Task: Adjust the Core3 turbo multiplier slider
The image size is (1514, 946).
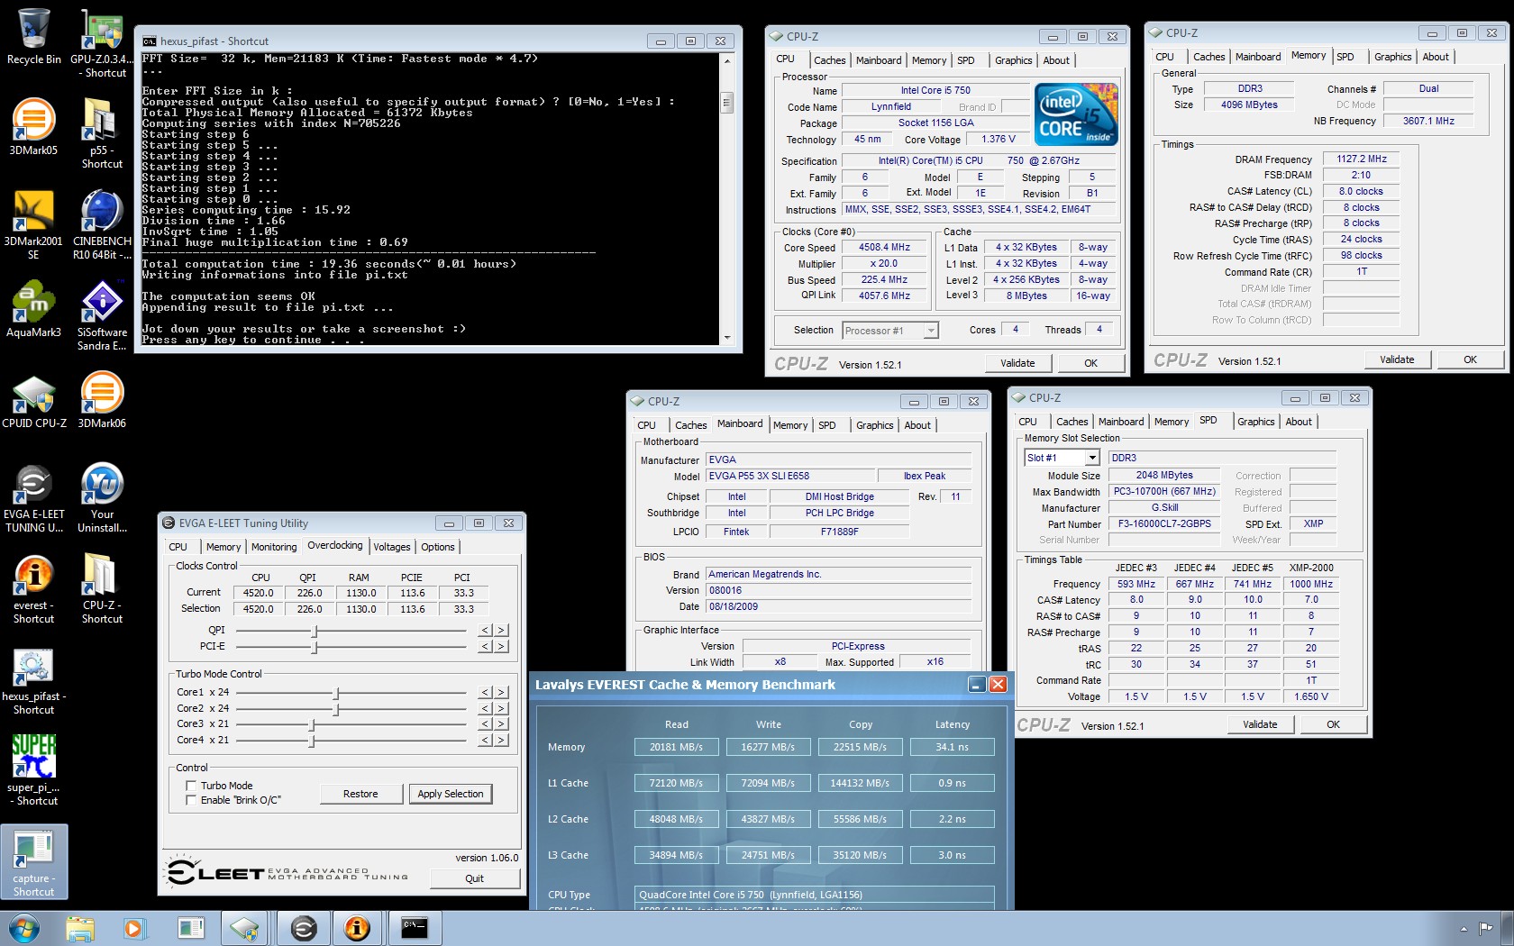Action: click(x=312, y=724)
